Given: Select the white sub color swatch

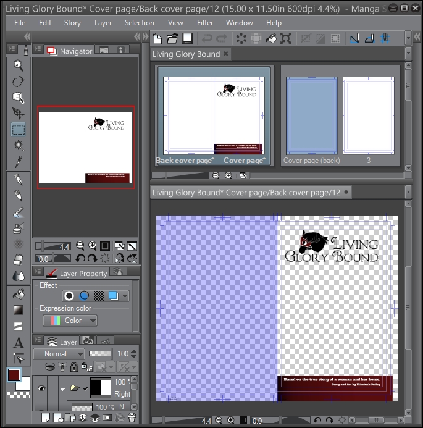Looking at the screenshot, I should [25, 385].
